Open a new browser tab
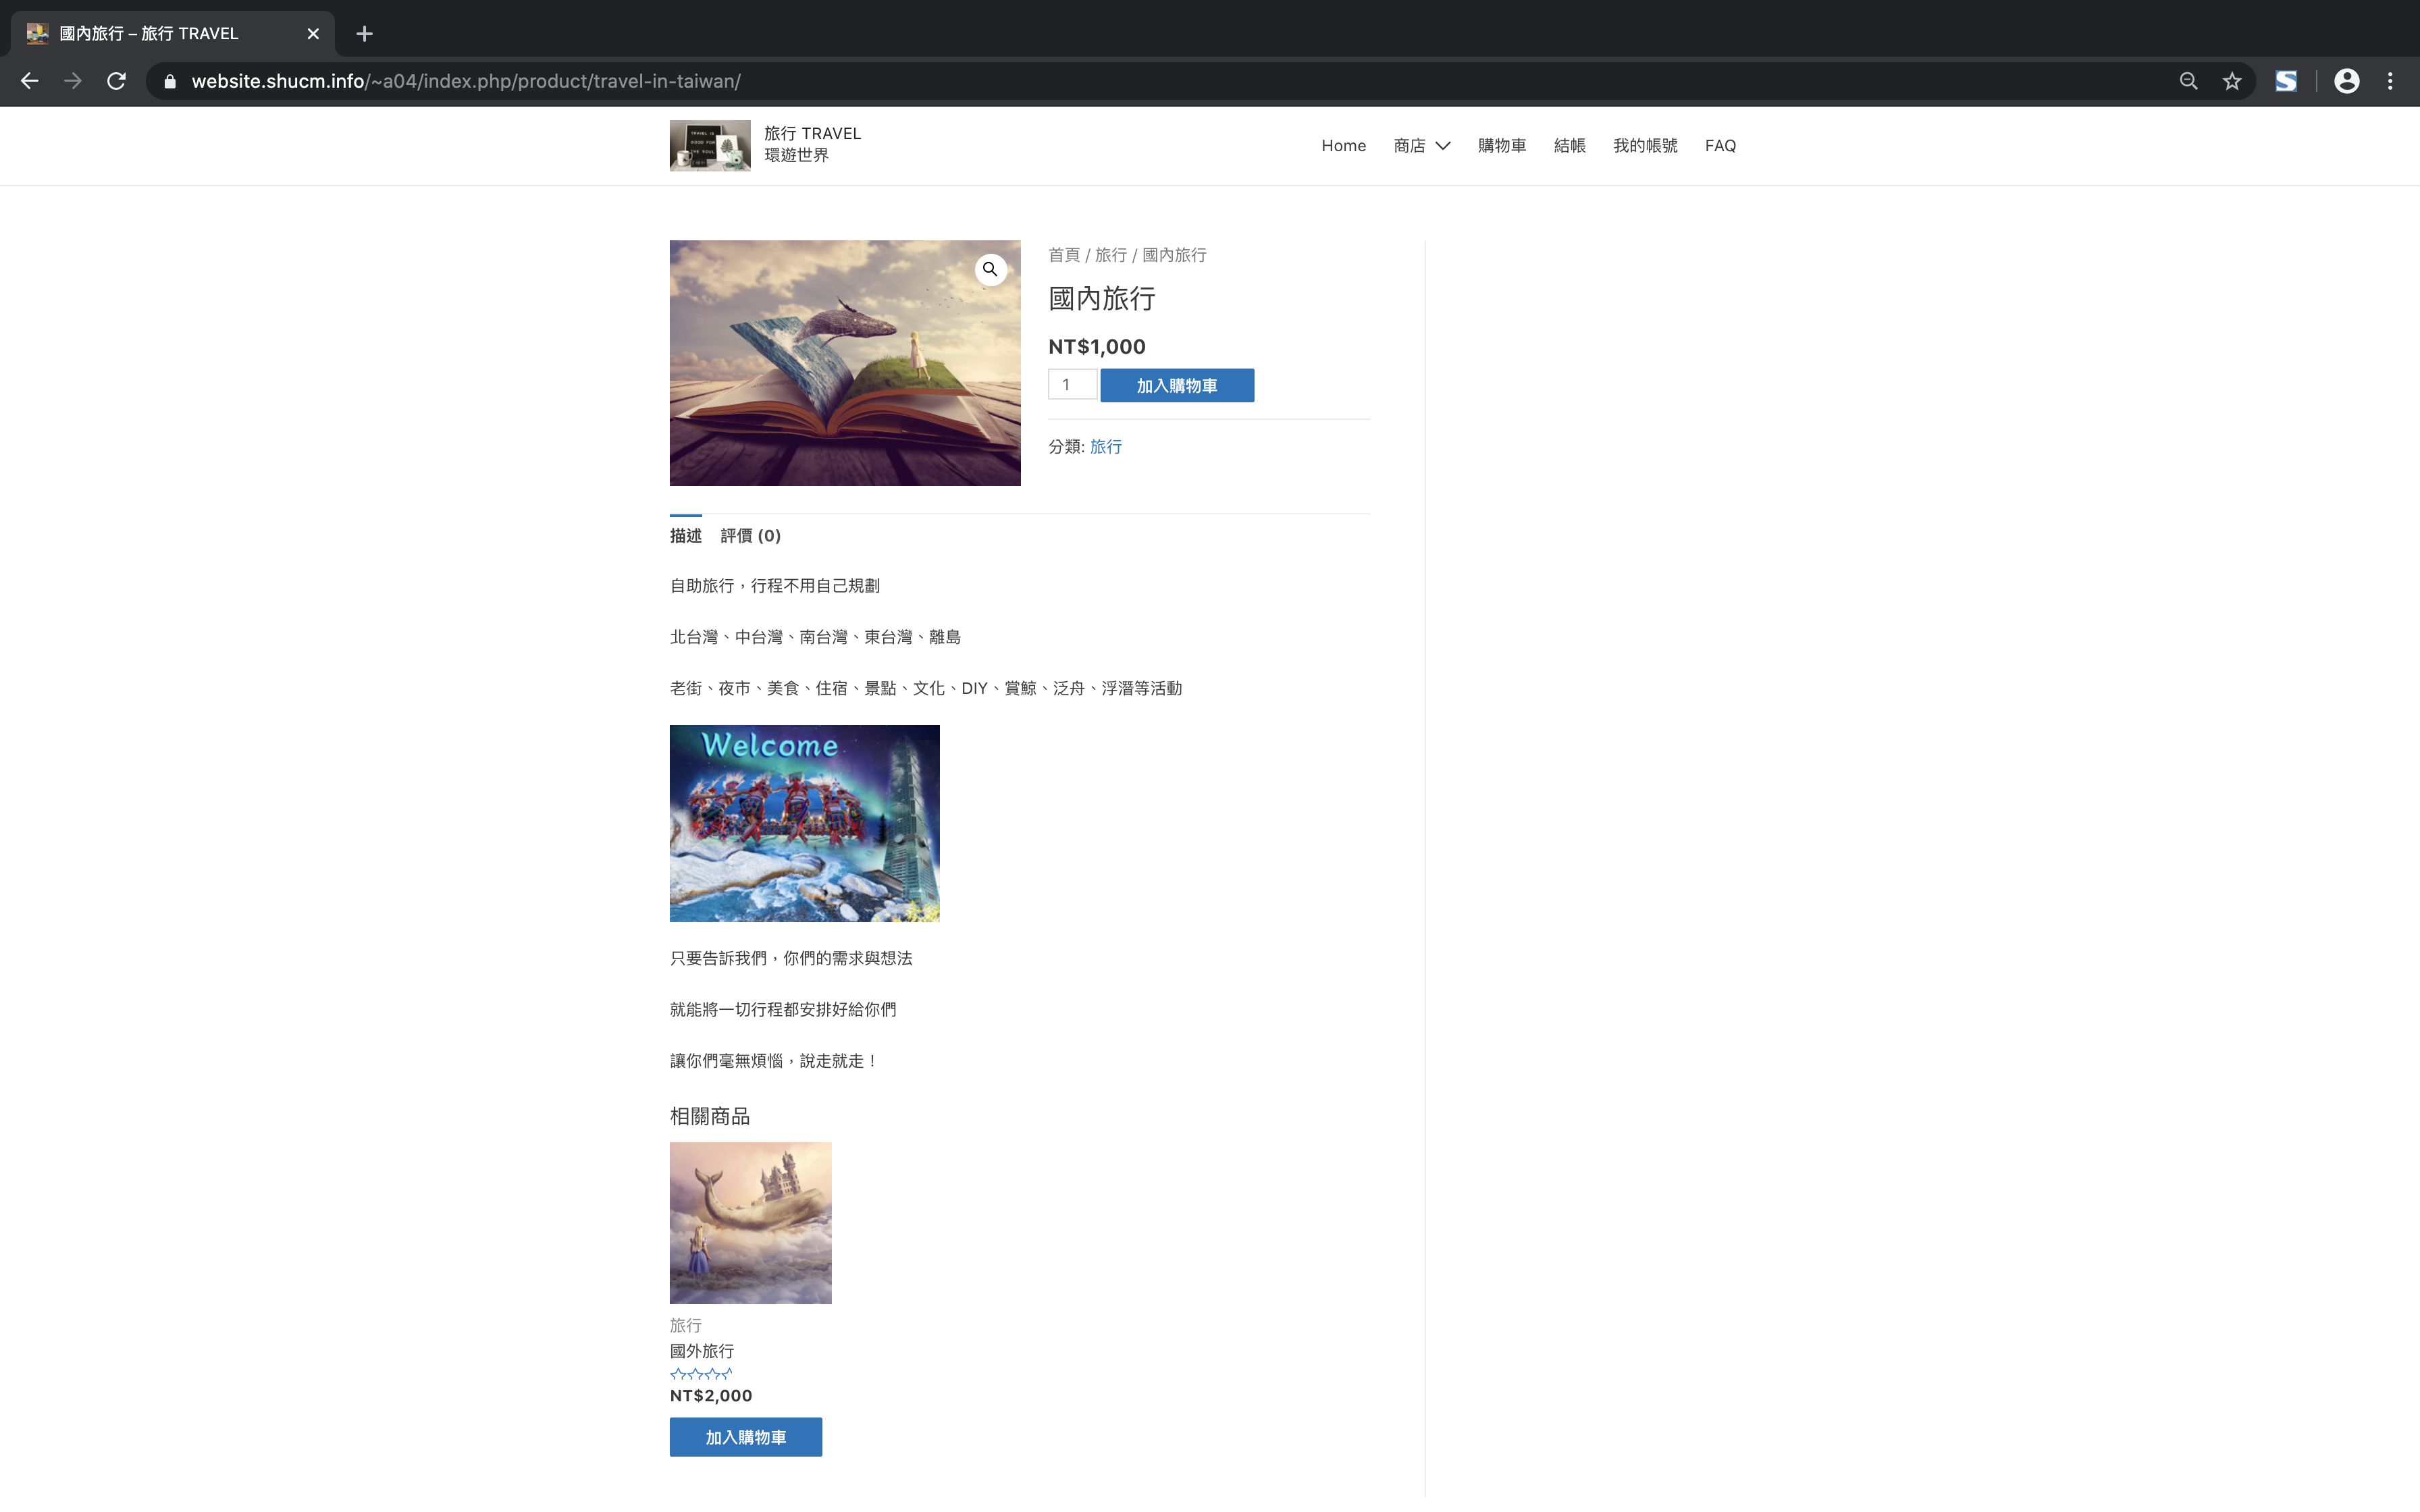2420x1512 pixels. [364, 34]
